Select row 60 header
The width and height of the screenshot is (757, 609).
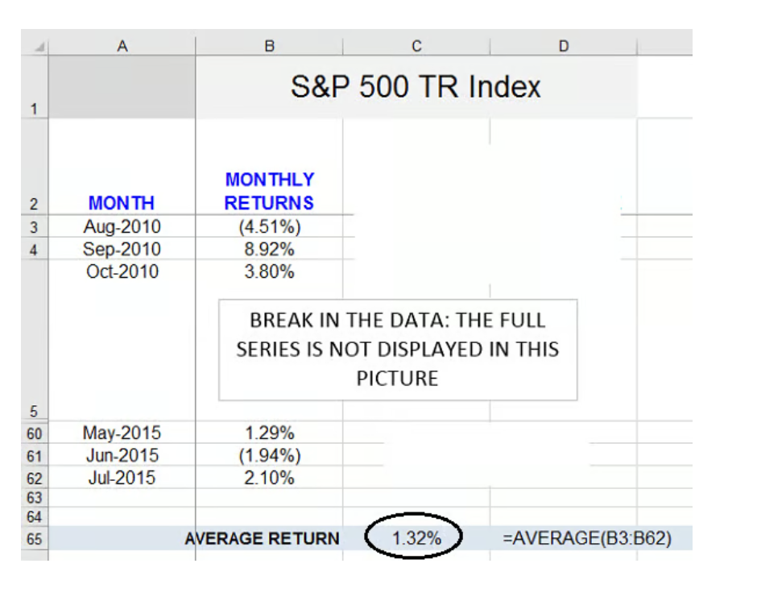tap(35, 434)
